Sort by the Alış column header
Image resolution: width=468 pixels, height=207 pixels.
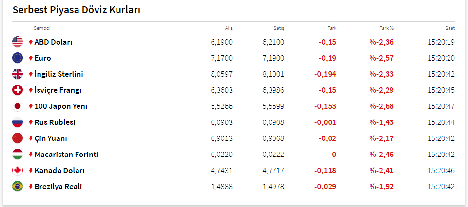229,28
